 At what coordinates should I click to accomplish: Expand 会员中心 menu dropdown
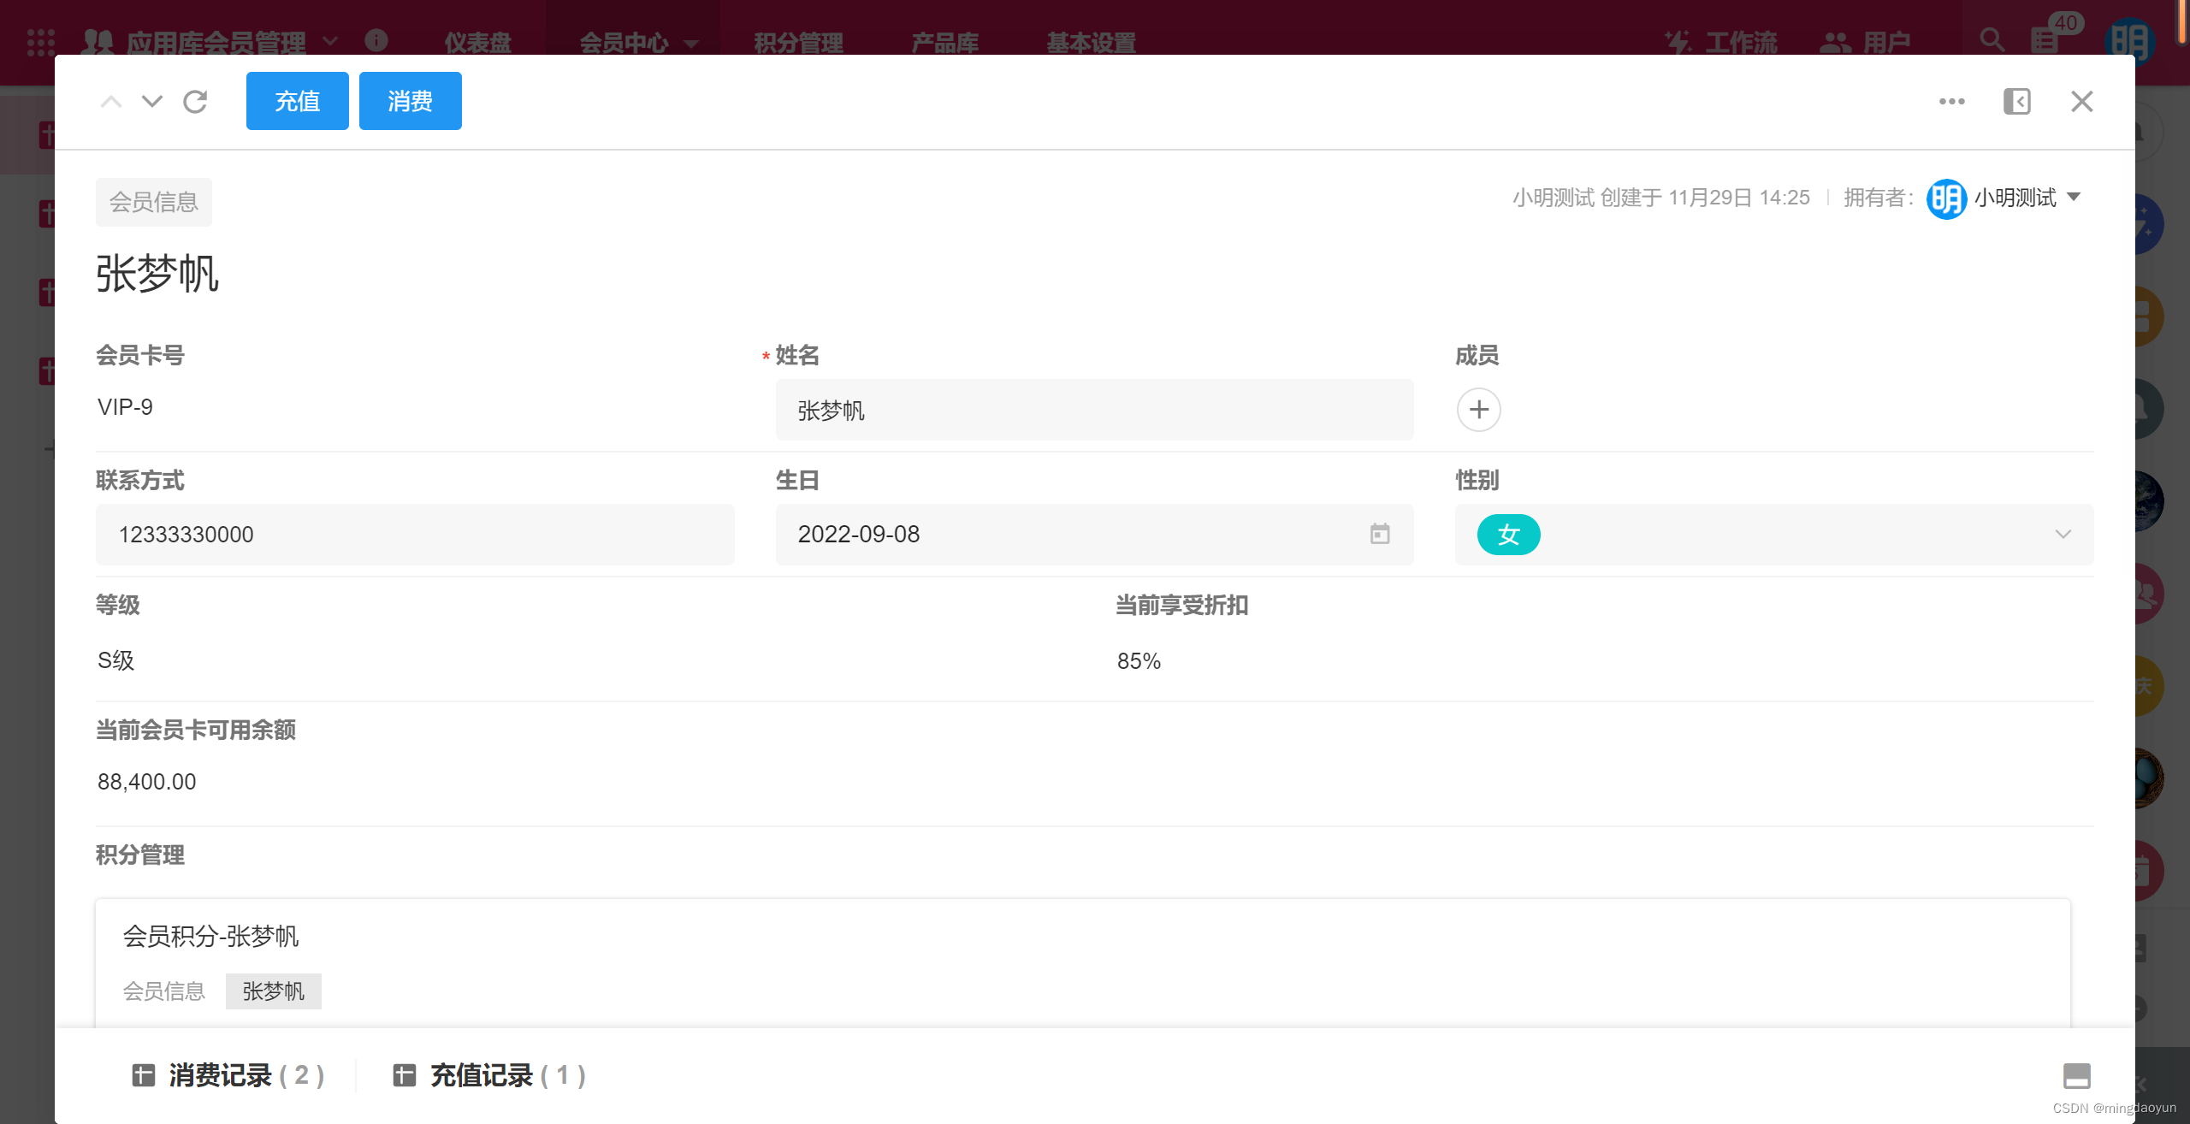(692, 43)
